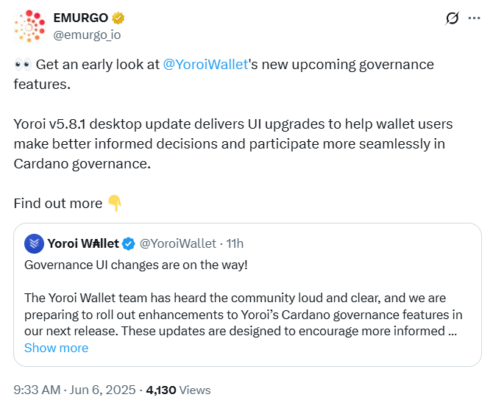Click the 9:33 AM · Jun 6, 2025 timestamp
493x411 pixels.
pos(73,390)
